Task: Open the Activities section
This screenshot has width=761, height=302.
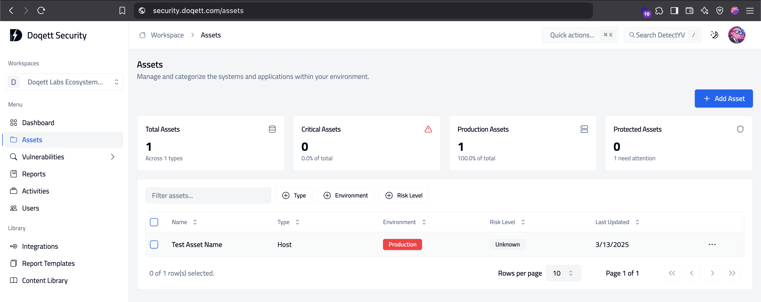Action: [x=35, y=191]
